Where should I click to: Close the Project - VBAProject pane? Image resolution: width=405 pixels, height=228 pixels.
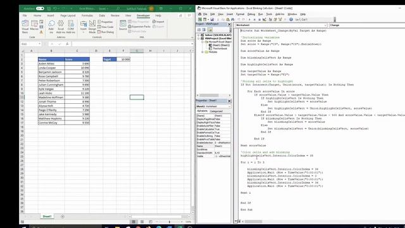pyautogui.click(x=229, y=24)
